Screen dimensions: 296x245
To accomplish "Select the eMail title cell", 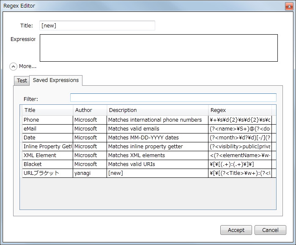I will point(47,129).
